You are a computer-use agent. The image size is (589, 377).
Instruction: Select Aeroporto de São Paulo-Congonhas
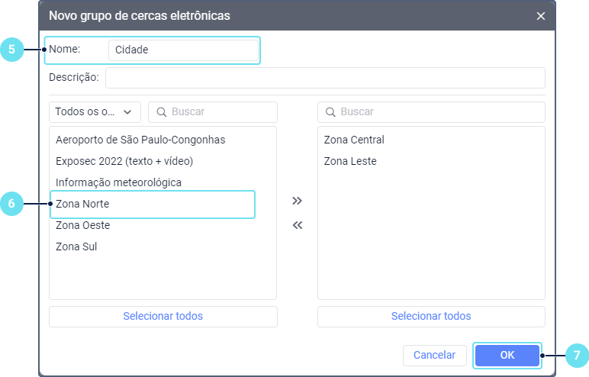[140, 140]
